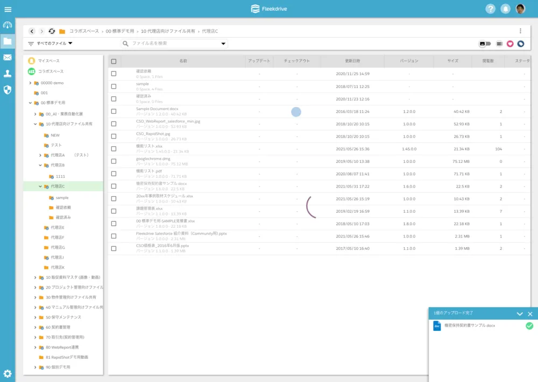
Task: Click the 00 標準デモ用 breadcrumb link
Action: coord(119,31)
